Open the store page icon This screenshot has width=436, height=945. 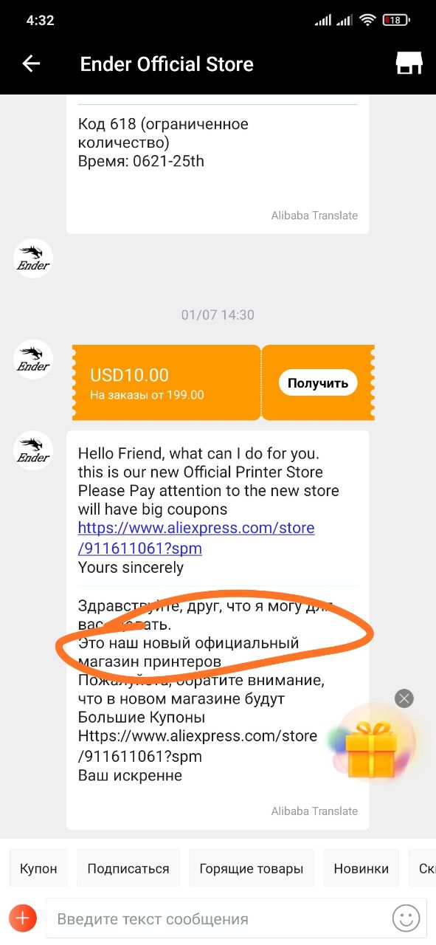(x=409, y=63)
